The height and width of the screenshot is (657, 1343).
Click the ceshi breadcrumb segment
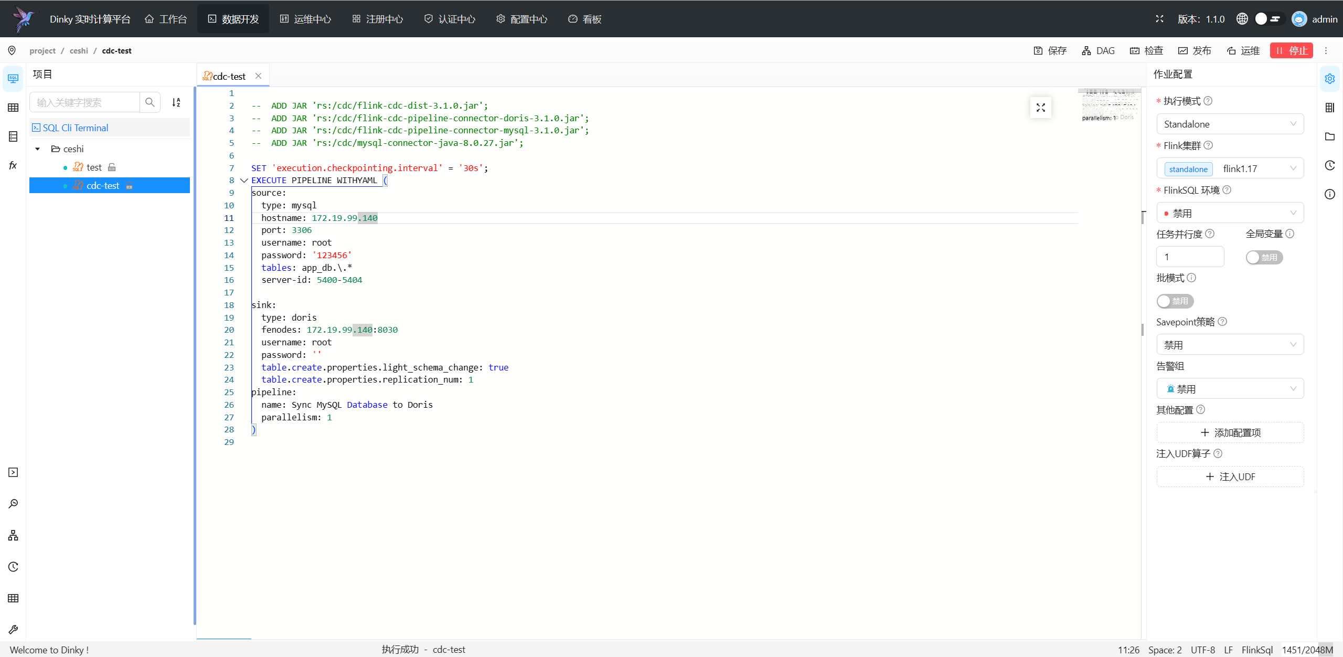79,50
